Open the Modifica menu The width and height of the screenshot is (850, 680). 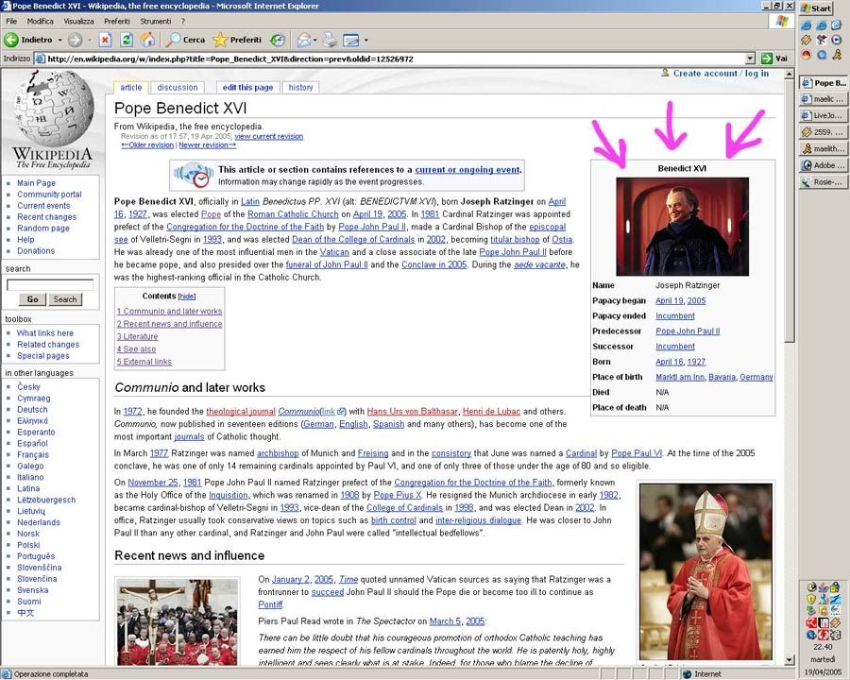tap(40, 21)
